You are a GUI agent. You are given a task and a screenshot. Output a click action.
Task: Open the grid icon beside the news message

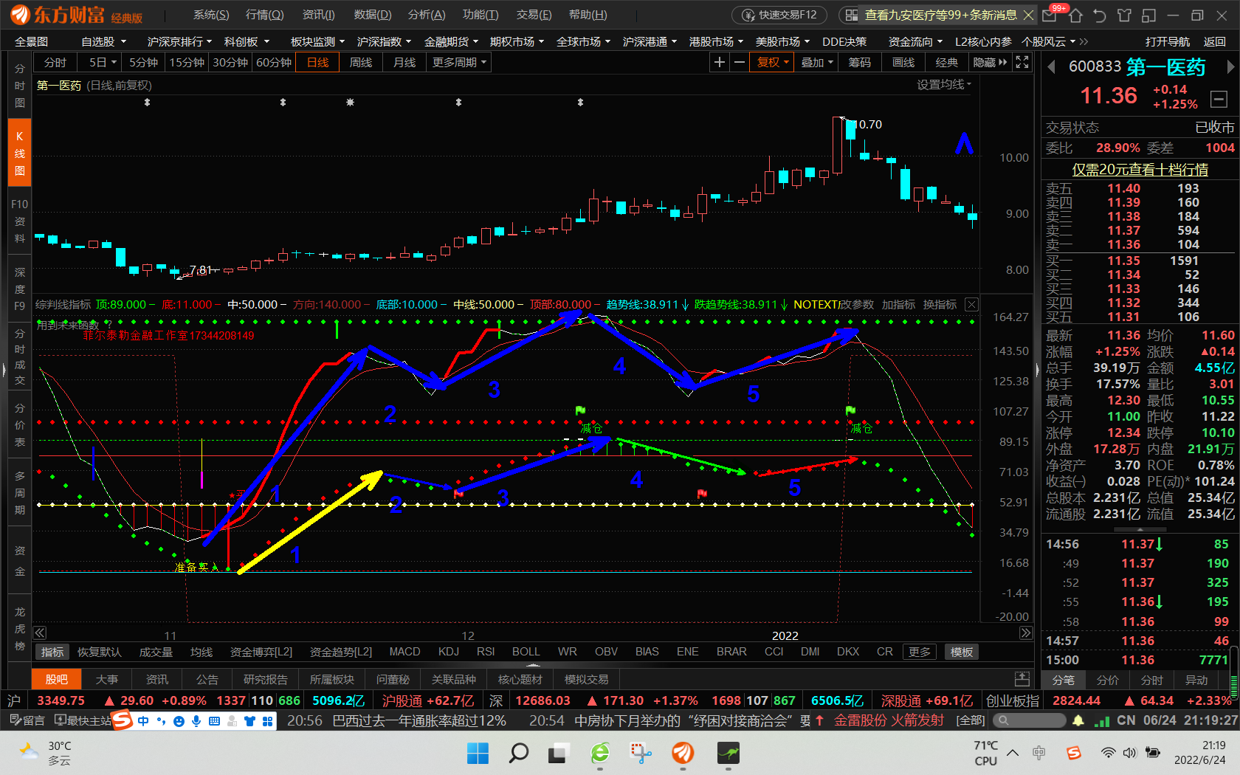[851, 15]
